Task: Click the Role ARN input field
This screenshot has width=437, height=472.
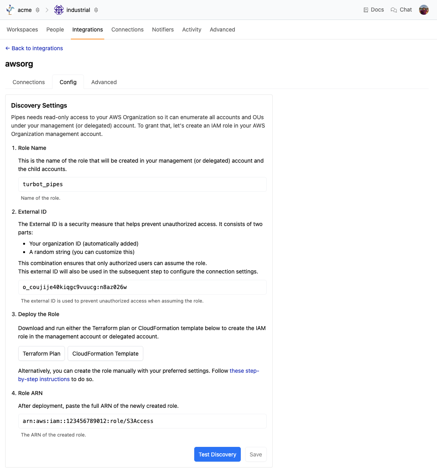Action: pos(142,421)
